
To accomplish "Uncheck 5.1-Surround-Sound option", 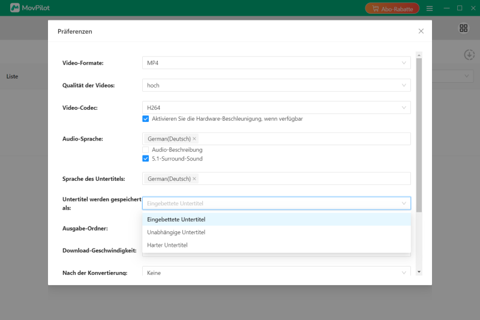I will point(145,158).
